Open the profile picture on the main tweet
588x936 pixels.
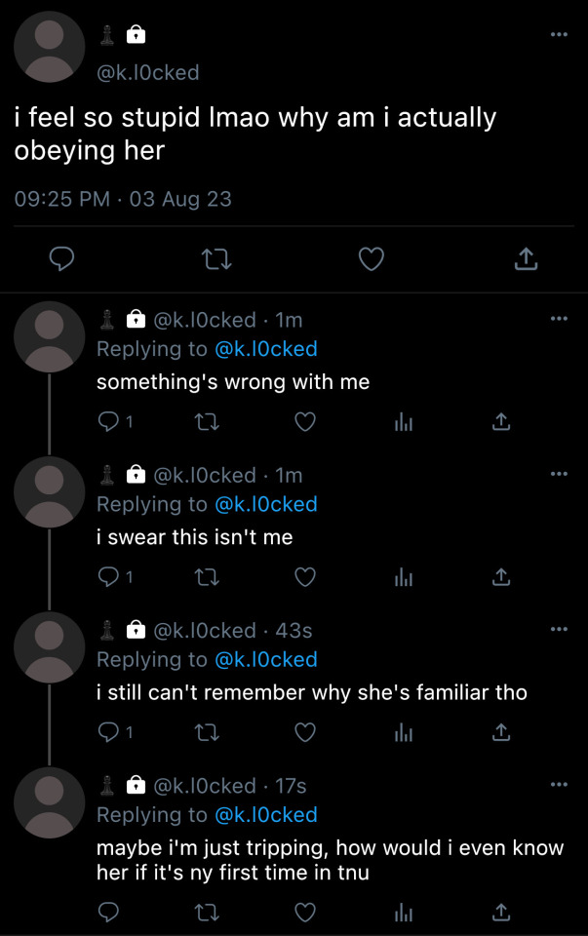51,47
